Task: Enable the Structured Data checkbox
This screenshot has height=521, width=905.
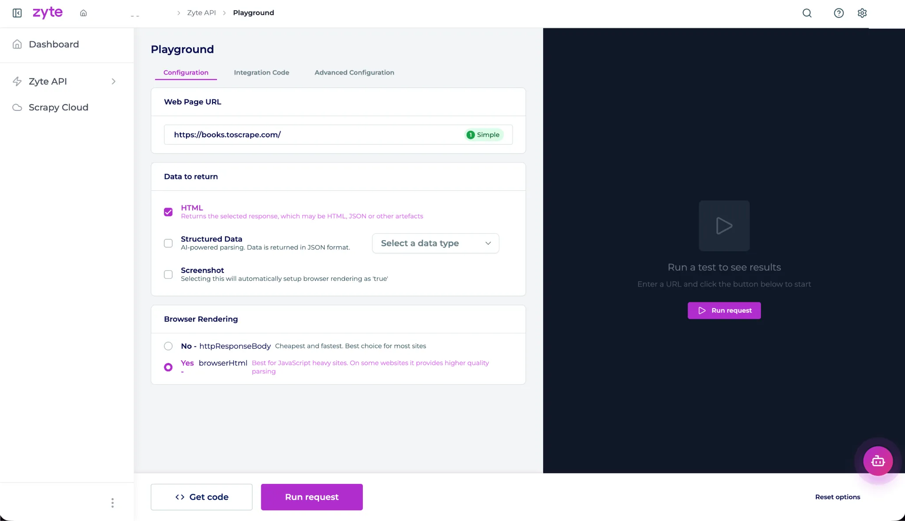Action: coord(168,243)
